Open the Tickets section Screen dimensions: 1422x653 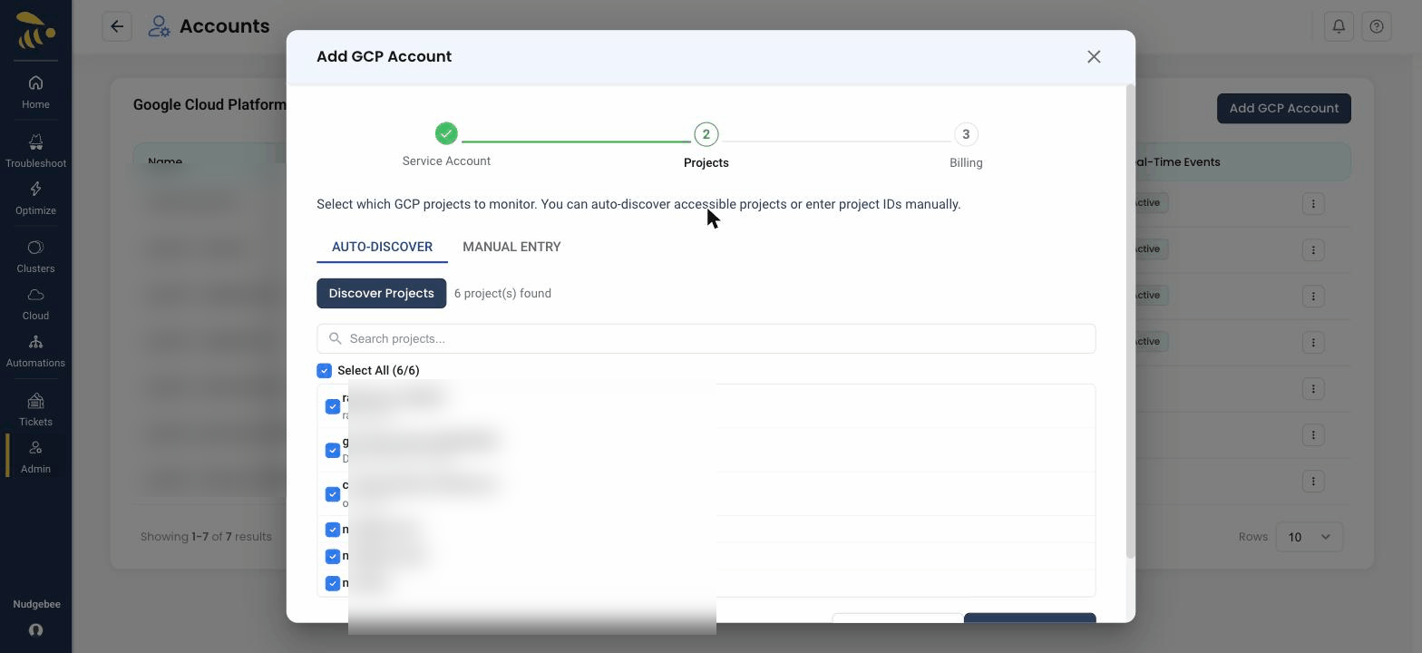coord(35,410)
